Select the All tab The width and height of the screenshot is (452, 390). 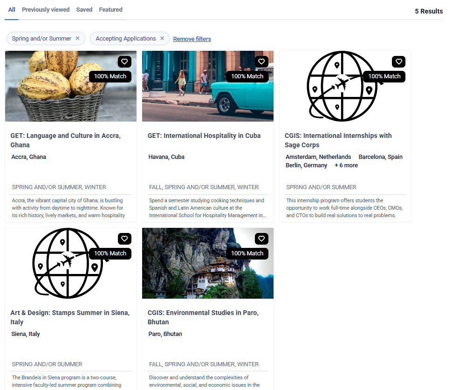tap(12, 10)
